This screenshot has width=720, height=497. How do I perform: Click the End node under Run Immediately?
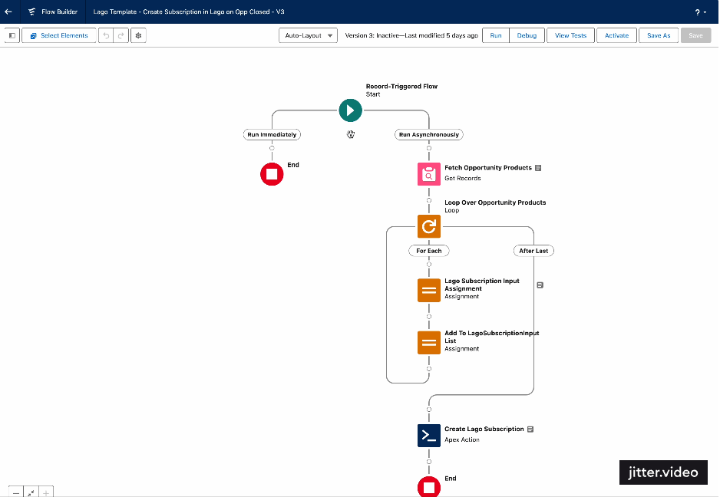click(x=272, y=174)
